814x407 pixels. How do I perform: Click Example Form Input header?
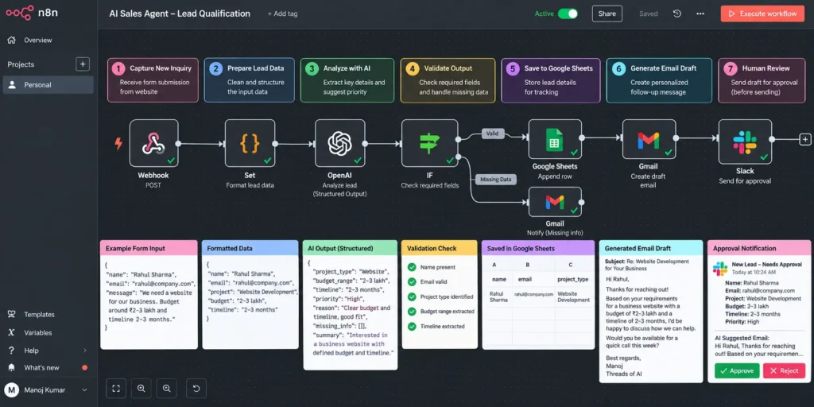pyautogui.click(x=149, y=248)
